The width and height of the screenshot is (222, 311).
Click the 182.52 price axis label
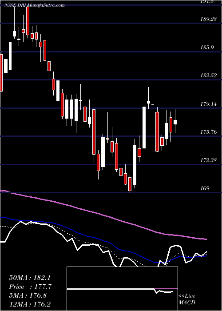[208, 76]
